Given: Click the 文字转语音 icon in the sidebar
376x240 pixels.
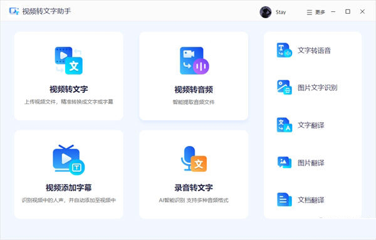Looking at the screenshot, I should (284, 50).
